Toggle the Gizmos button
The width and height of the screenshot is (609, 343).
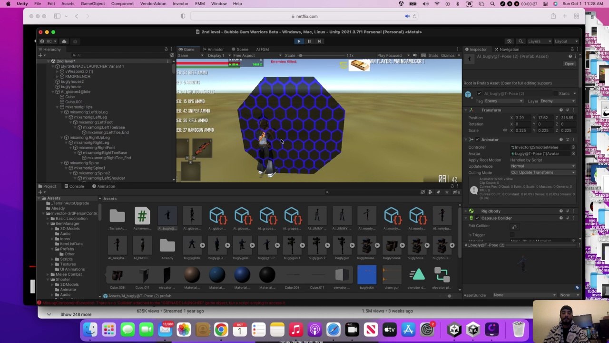coord(447,55)
